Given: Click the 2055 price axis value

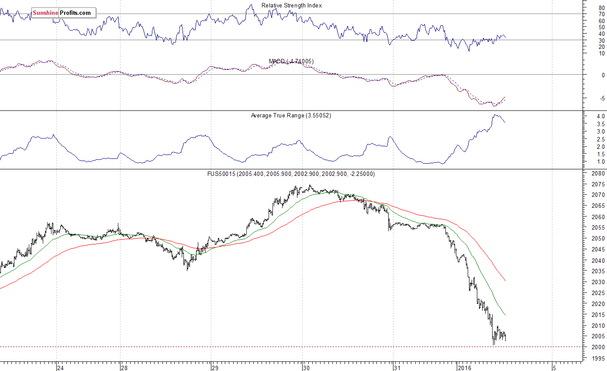Looking at the screenshot, I should click(598, 228).
